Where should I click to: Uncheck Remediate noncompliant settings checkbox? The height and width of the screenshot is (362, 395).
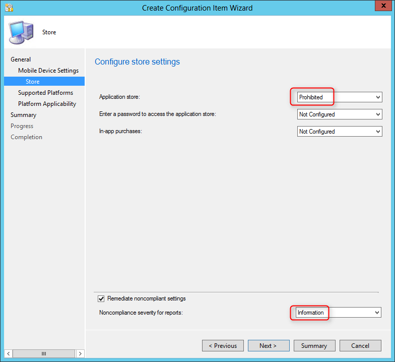coord(101,298)
